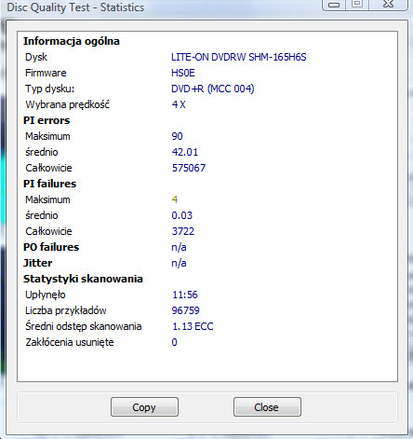Minimize the Disc Quality Test window
The height and width of the screenshot is (439, 413).
coord(334,5)
